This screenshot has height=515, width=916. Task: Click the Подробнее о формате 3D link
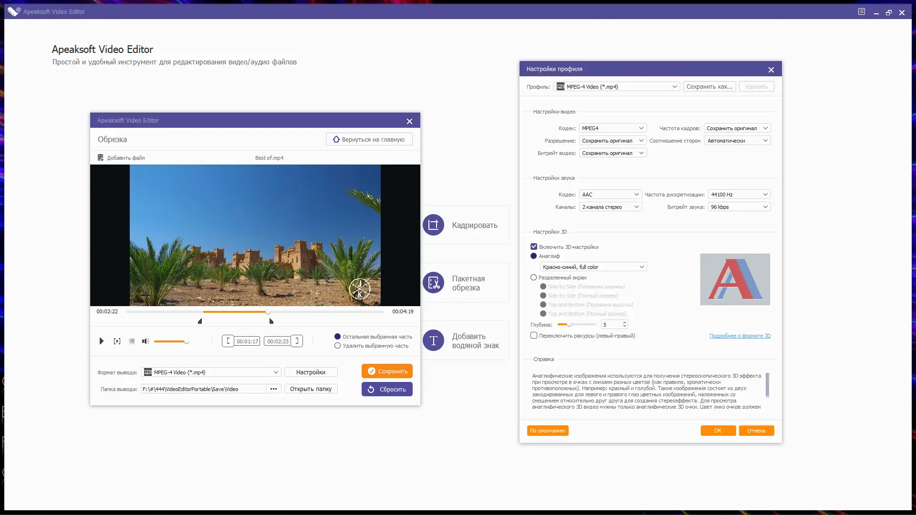point(739,336)
